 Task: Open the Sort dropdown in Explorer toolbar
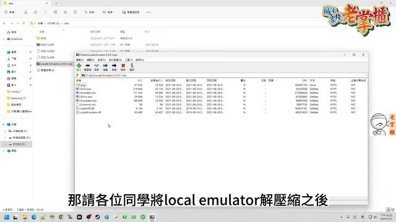(90, 12)
